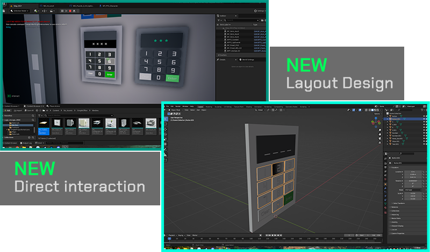This screenshot has height=252, width=430.
Task: Select the Meshes folder in the tree
Action: click(x=15, y=125)
